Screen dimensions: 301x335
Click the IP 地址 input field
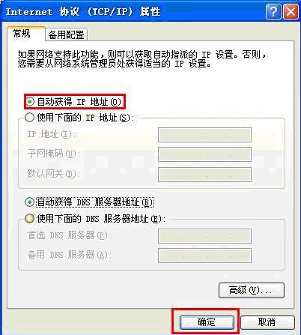click(204, 135)
